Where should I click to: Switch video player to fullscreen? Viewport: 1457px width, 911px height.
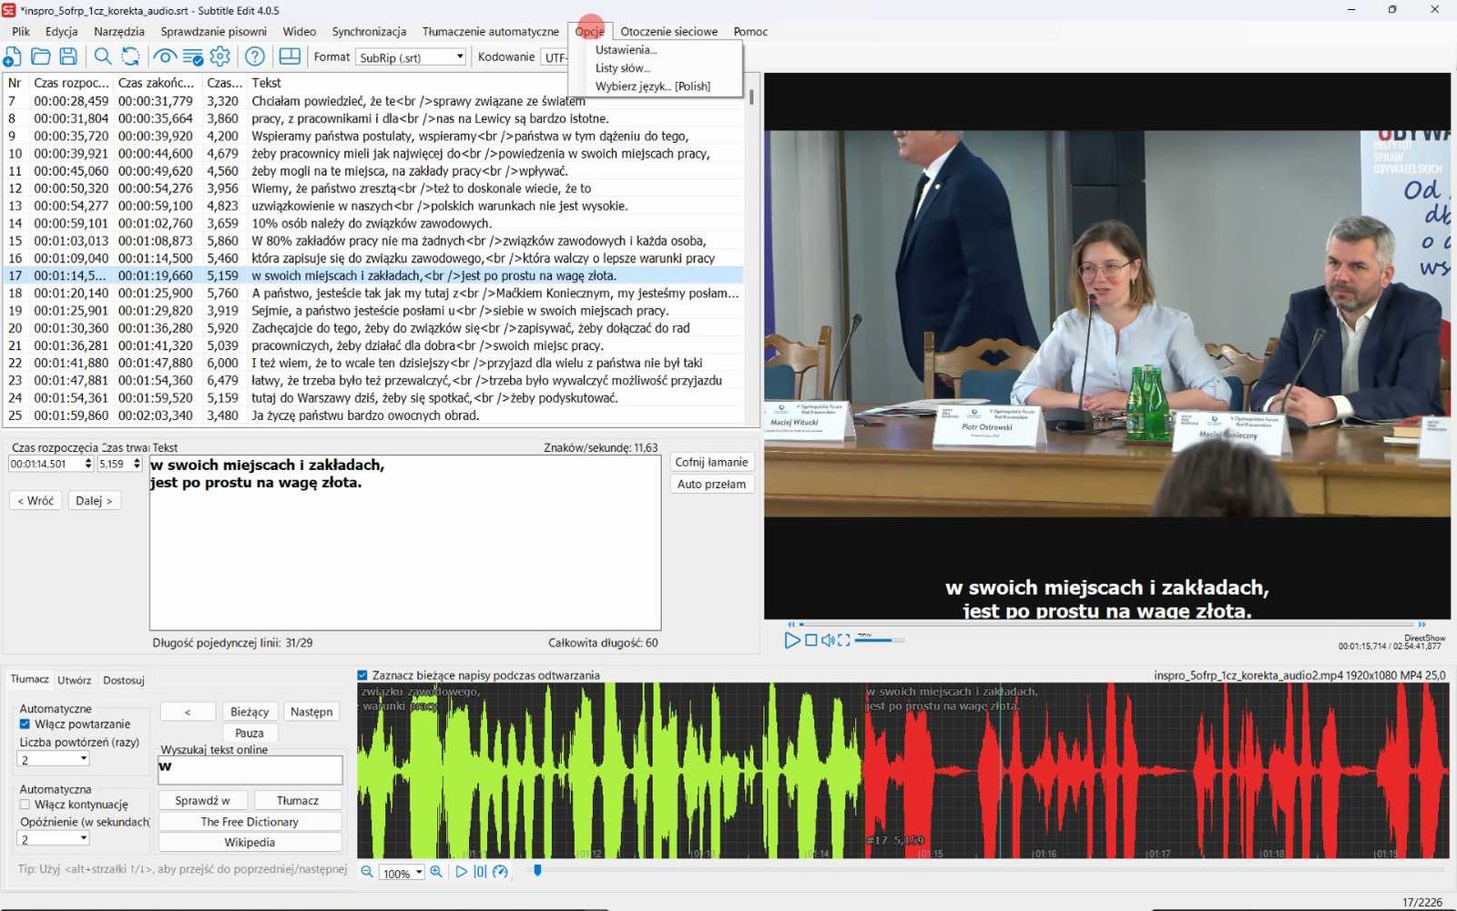click(844, 640)
